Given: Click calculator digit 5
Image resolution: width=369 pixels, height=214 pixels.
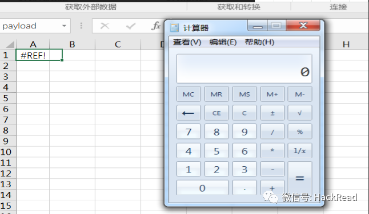Looking at the screenshot, I should pos(216,151).
